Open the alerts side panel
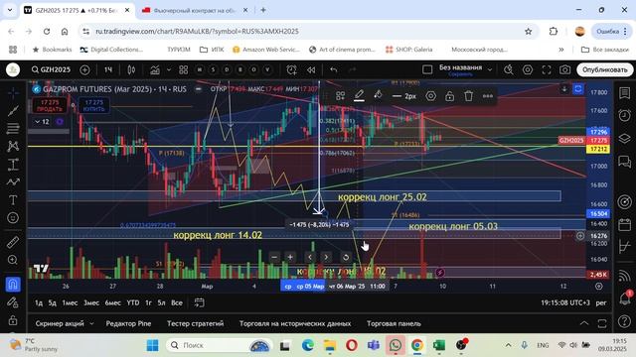The height and width of the screenshot is (357, 636). tap(625, 115)
